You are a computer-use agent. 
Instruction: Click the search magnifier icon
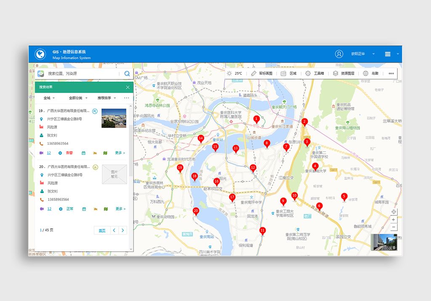pos(127,73)
